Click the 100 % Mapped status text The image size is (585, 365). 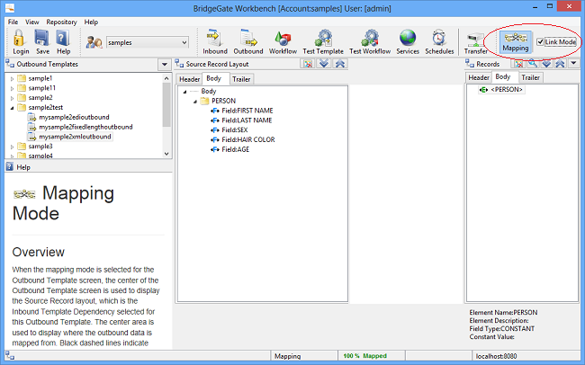click(364, 356)
